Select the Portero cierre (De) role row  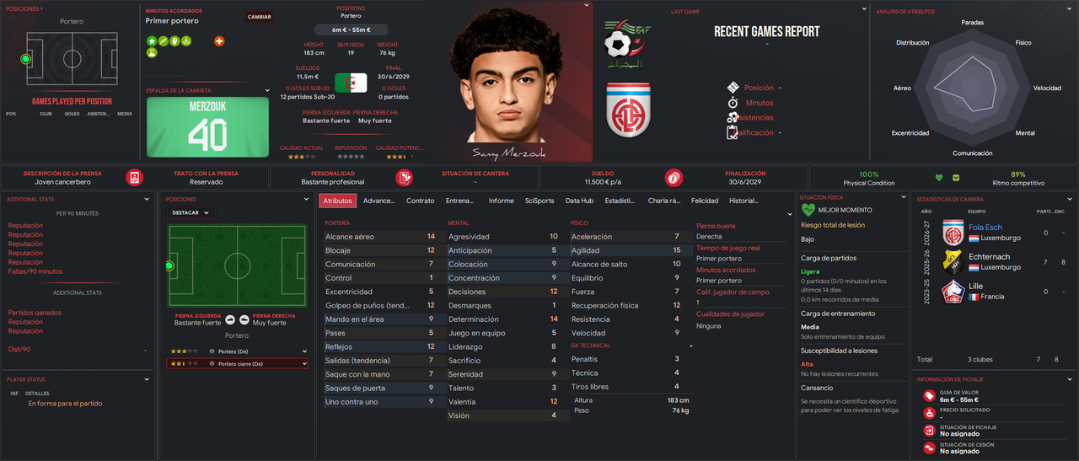click(237, 364)
